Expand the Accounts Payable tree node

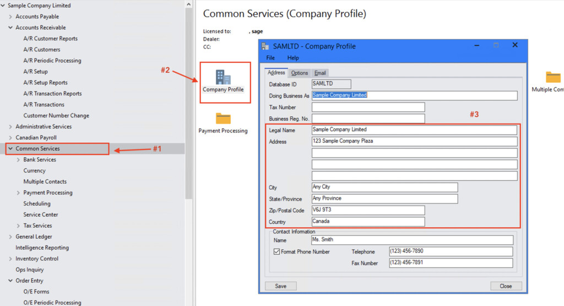[10, 17]
